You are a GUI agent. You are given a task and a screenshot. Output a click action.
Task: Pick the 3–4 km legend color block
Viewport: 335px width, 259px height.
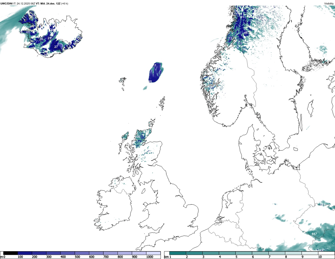click(x=211, y=253)
